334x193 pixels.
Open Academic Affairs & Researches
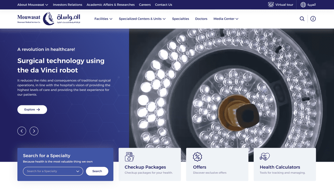pos(111,5)
